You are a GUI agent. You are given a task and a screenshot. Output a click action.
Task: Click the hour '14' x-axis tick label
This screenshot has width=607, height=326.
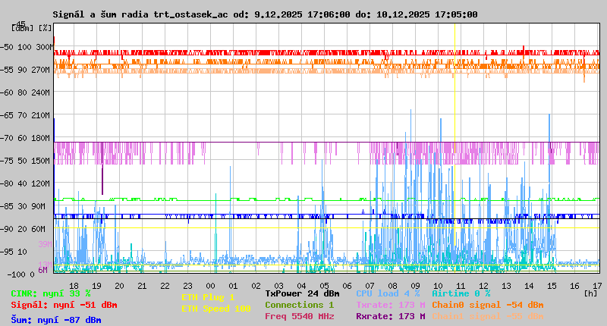[x=529, y=286]
